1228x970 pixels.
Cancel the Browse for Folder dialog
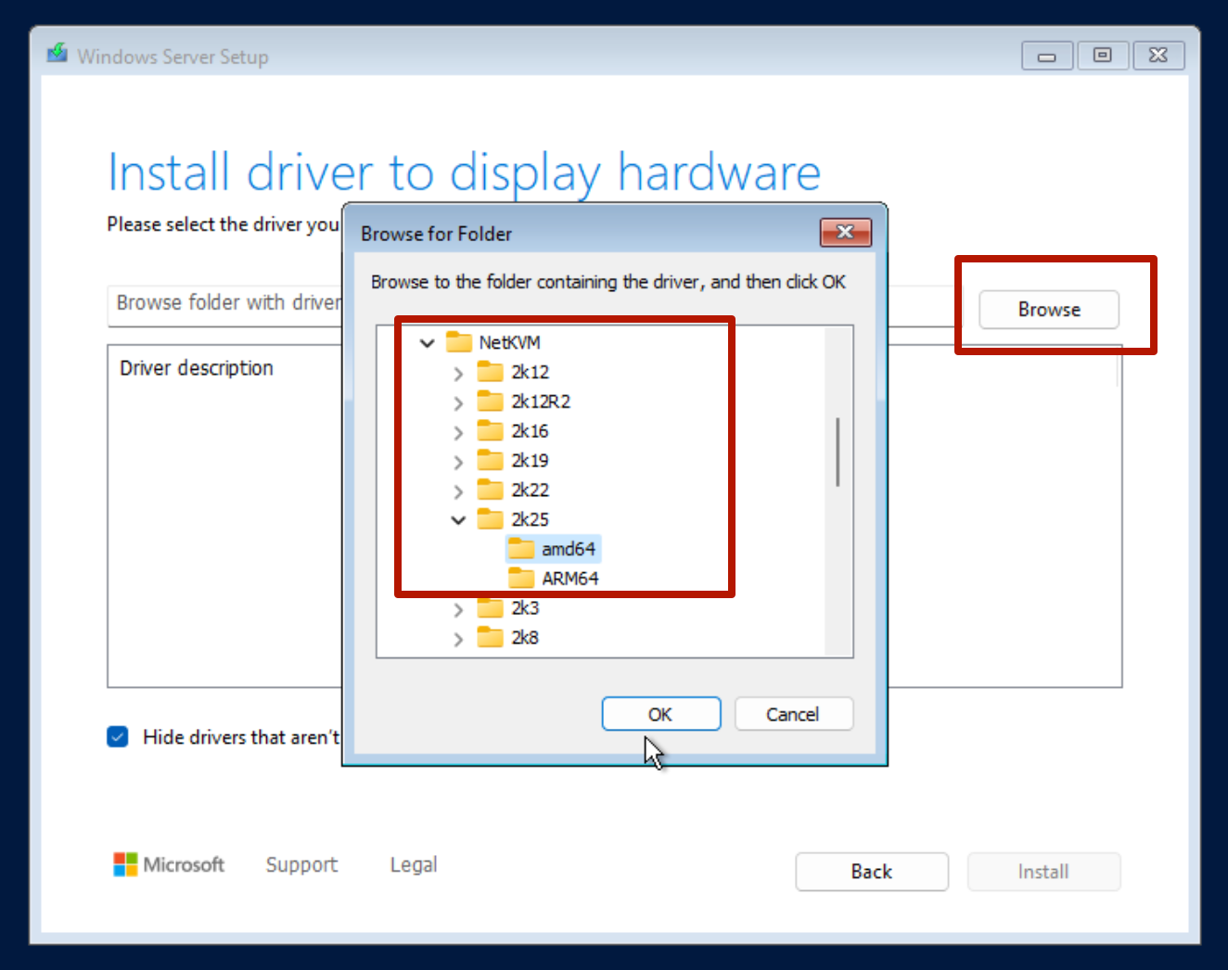(x=793, y=714)
